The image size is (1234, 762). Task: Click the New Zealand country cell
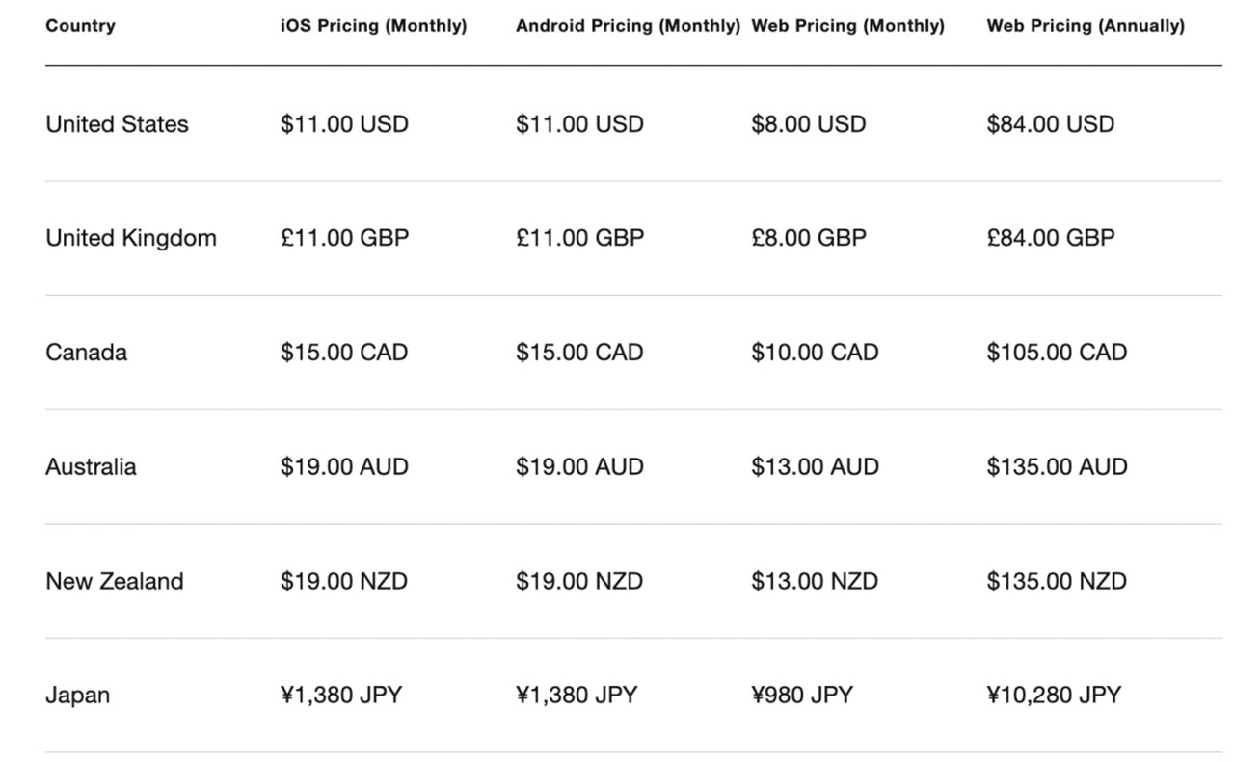click(114, 581)
